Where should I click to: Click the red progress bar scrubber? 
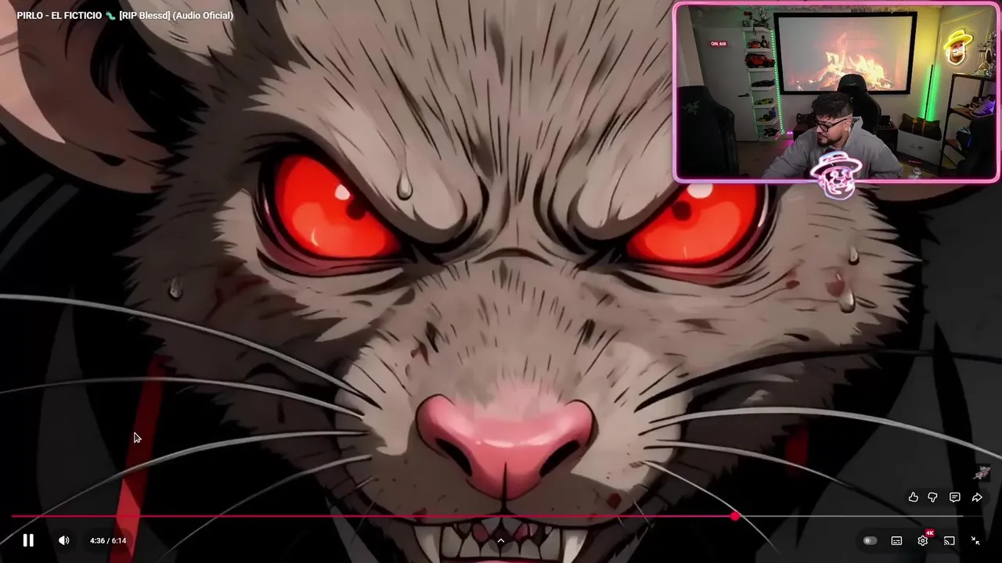coord(735,516)
